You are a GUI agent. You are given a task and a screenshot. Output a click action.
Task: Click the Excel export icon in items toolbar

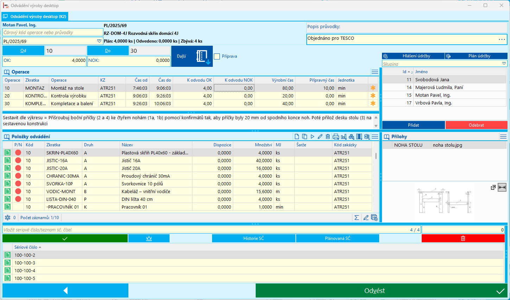367,137
